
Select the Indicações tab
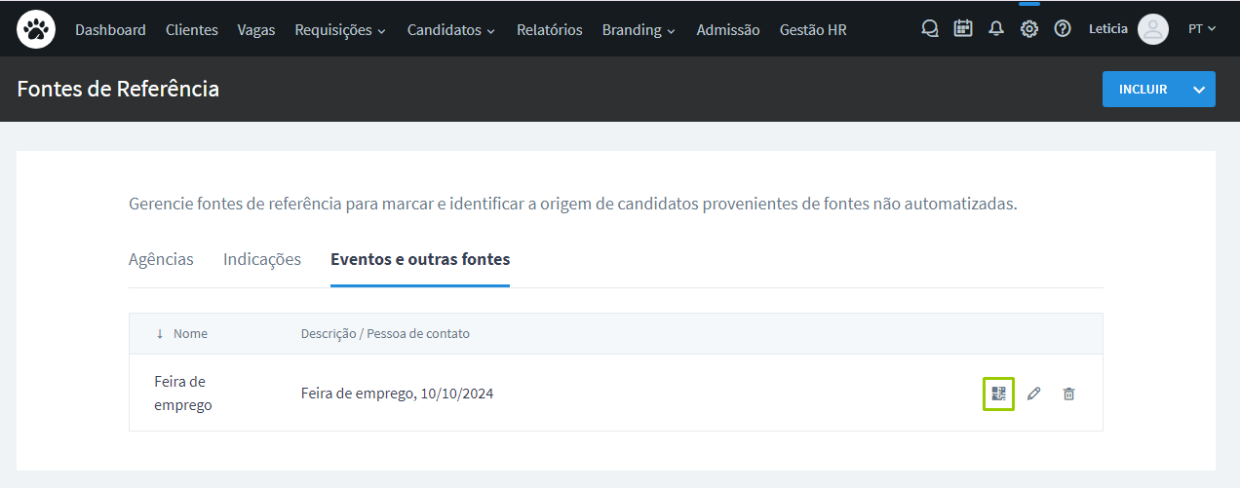coord(261,259)
